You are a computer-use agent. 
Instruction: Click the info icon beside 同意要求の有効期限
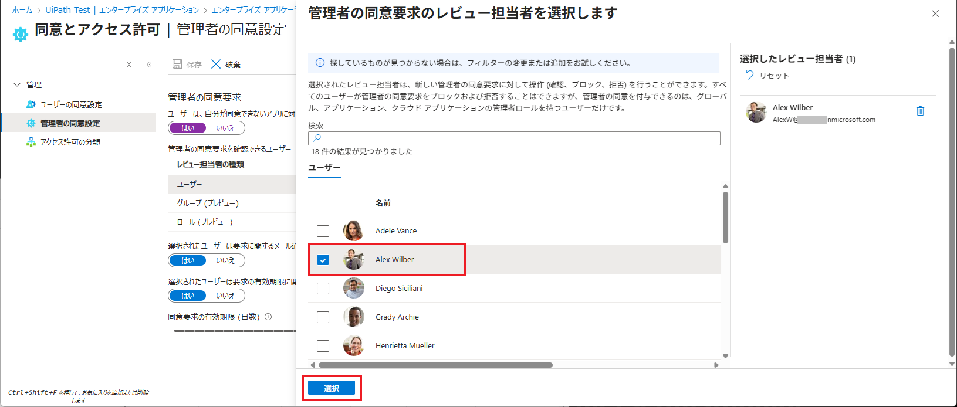268,317
